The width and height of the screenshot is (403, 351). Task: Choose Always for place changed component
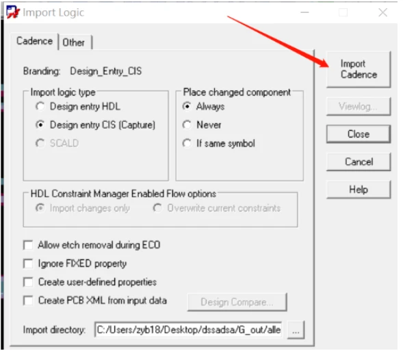coord(187,106)
